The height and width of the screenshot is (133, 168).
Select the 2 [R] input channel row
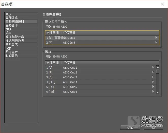(102, 43)
